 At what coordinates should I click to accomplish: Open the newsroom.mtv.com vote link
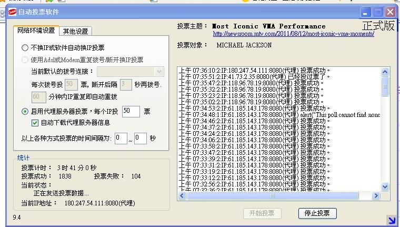click(293, 34)
